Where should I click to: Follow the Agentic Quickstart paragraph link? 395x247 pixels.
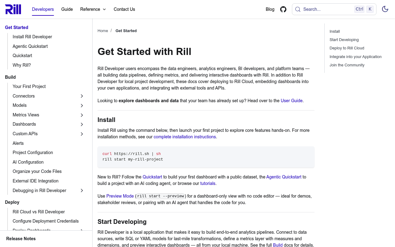(284, 177)
